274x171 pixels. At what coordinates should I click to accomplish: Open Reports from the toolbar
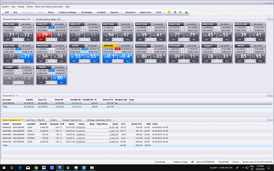coord(114,12)
